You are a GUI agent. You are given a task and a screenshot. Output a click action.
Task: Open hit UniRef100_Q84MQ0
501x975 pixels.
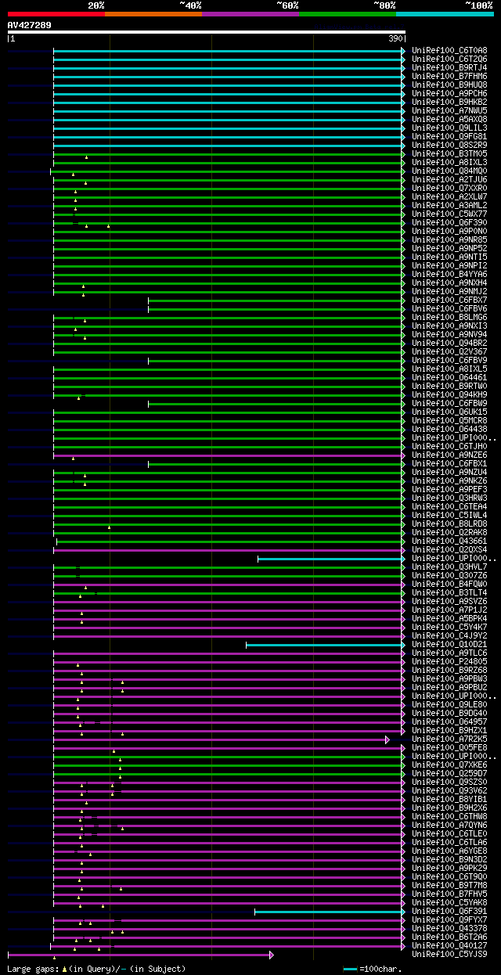[x=449, y=171]
